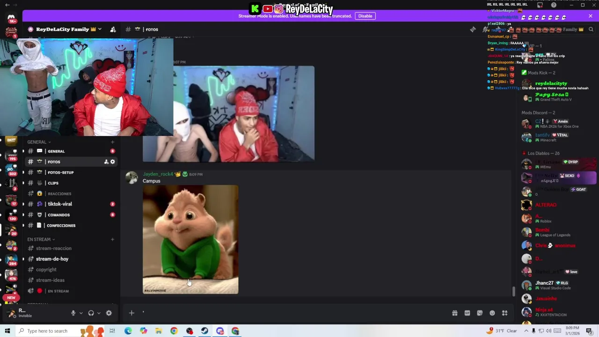Viewport: 599px width, 337px height.
Task: Collapse the EN STREAM category
Action: pyautogui.click(x=41, y=239)
